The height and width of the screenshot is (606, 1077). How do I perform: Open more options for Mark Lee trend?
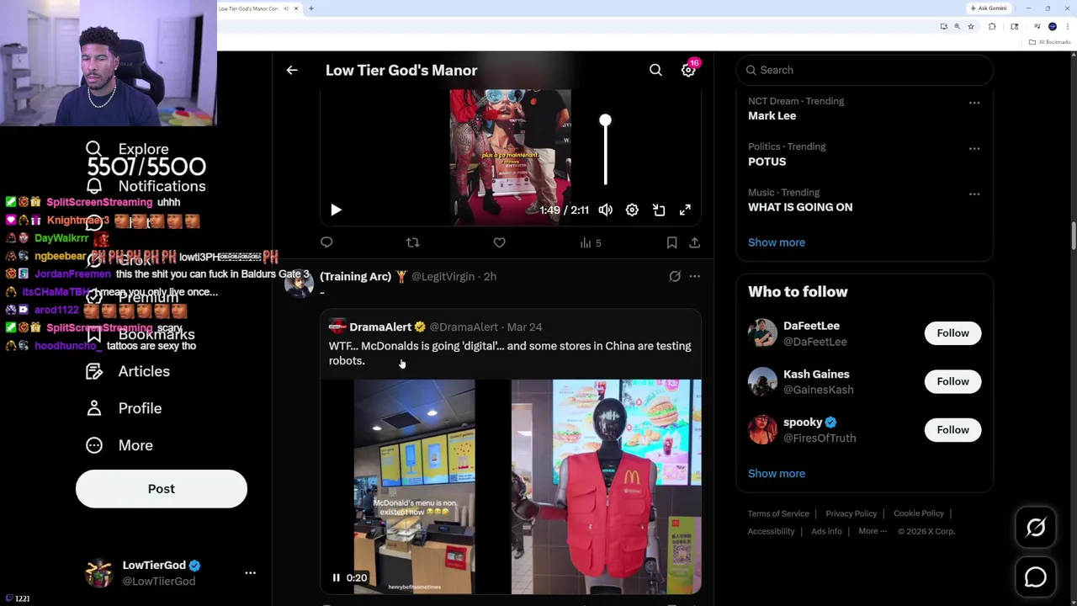point(974,103)
